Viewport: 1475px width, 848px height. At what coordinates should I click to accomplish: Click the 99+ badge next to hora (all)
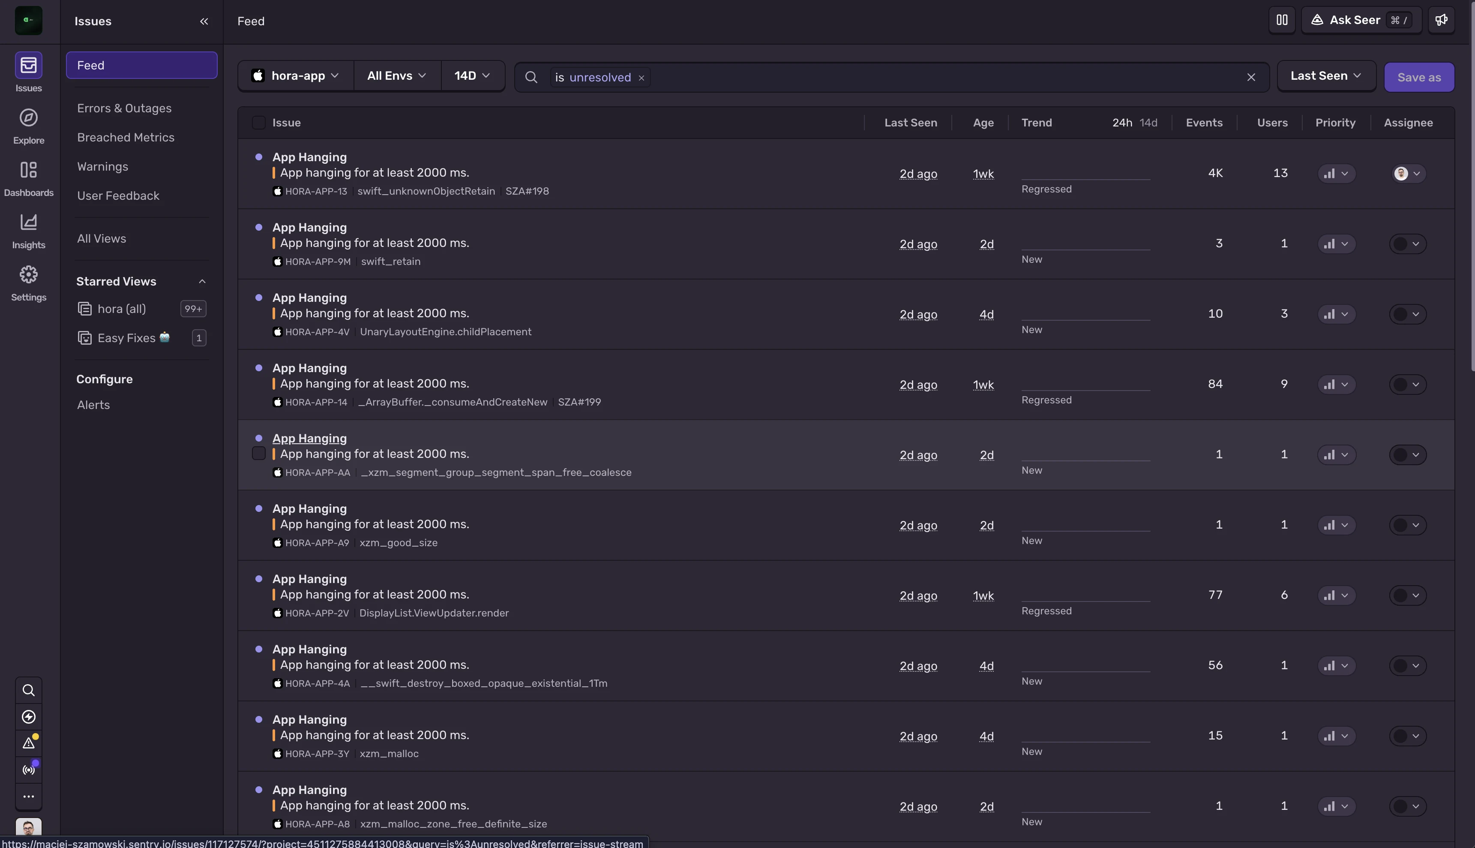193,309
